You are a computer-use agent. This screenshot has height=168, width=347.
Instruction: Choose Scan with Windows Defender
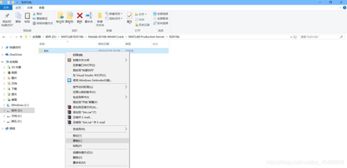98,80
